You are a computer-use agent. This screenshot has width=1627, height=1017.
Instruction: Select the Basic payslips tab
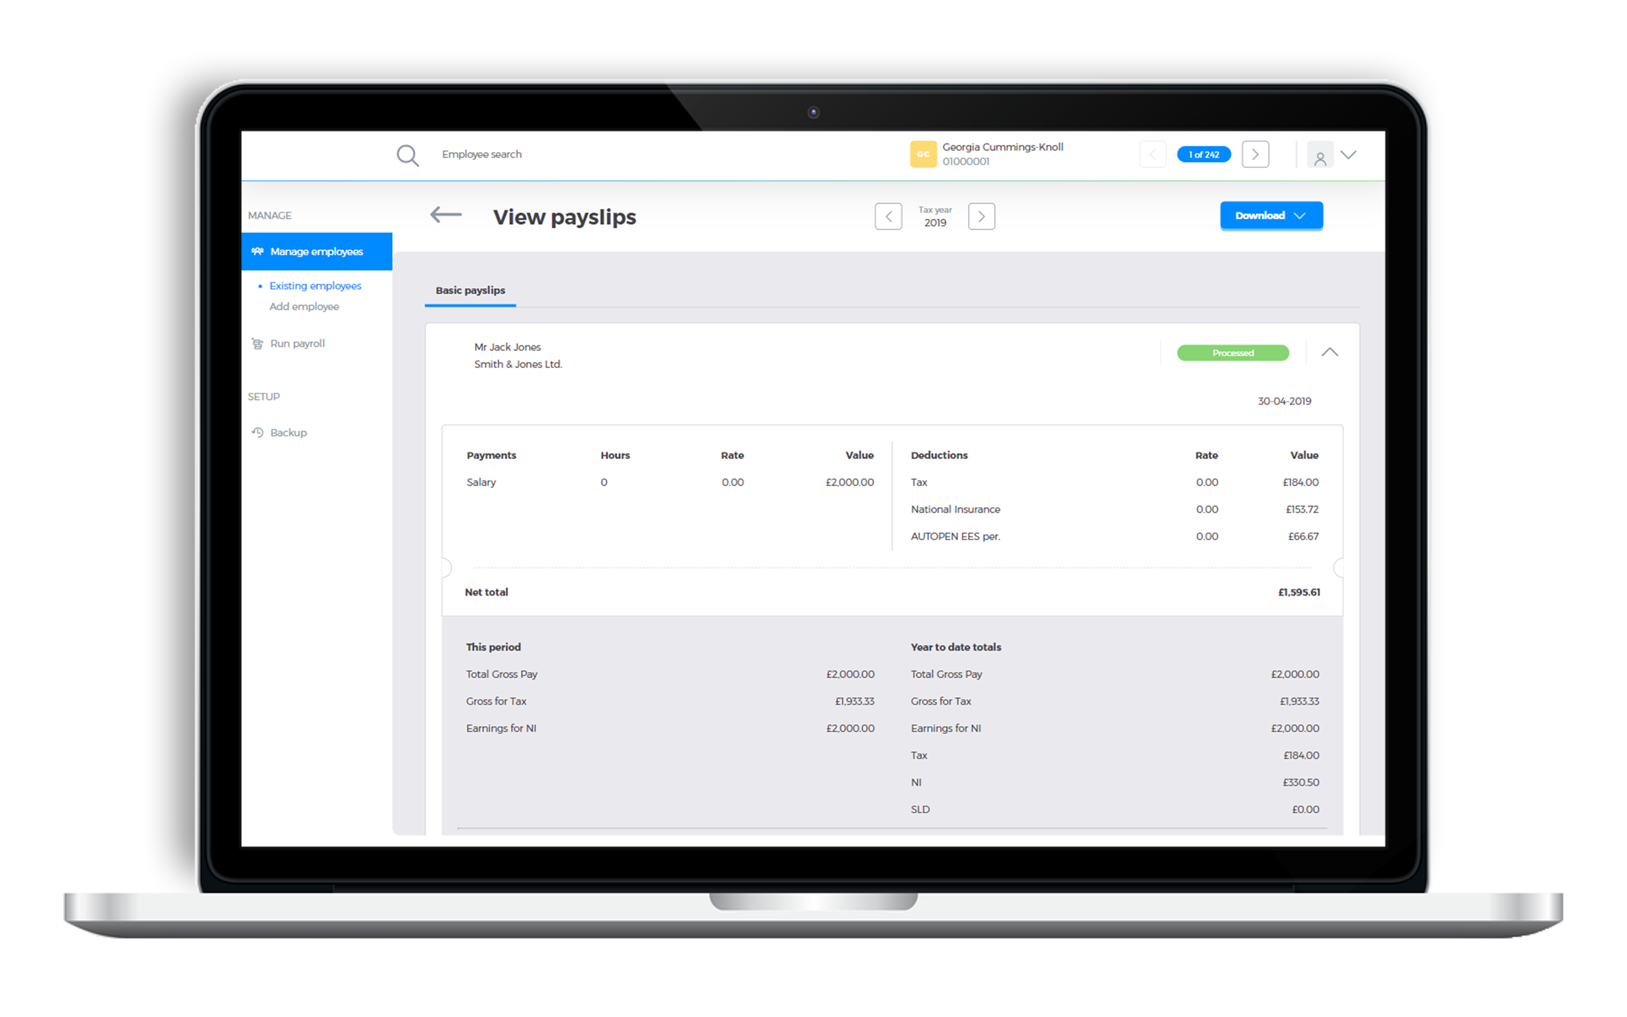tap(471, 291)
